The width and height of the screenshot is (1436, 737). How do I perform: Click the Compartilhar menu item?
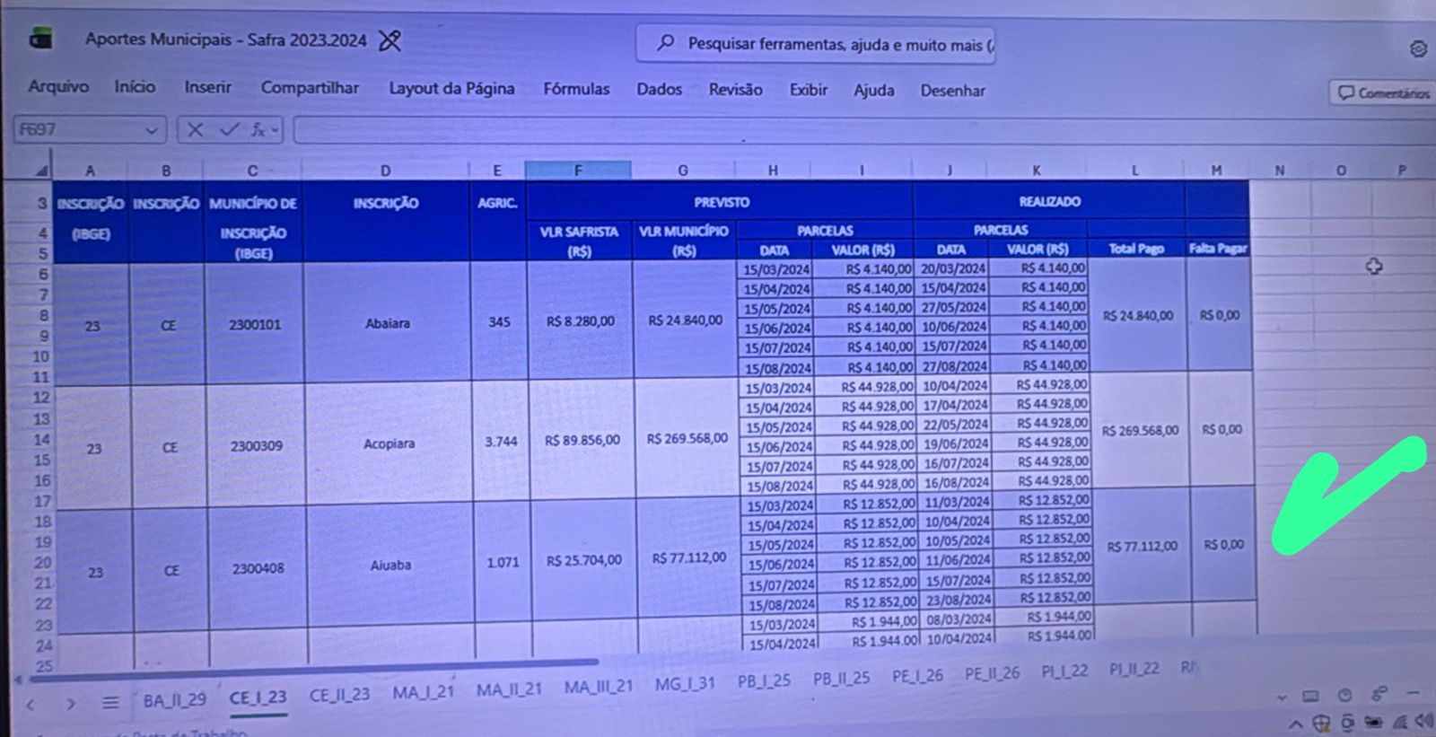(x=310, y=88)
